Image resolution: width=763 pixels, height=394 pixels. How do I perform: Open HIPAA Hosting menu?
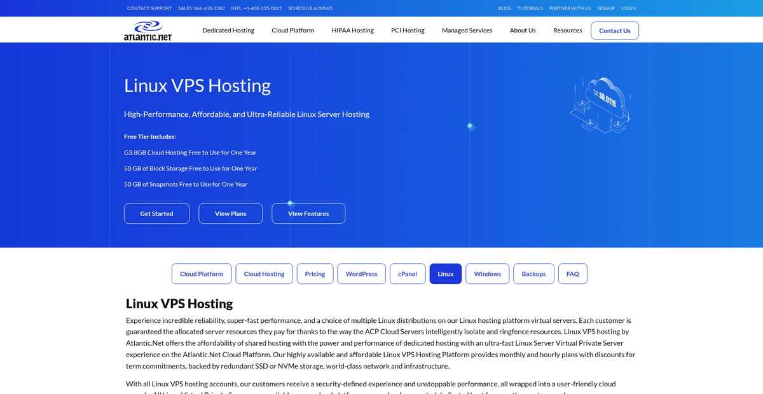coord(353,31)
